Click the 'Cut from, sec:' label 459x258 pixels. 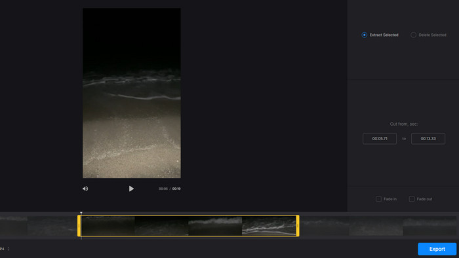[x=404, y=124]
